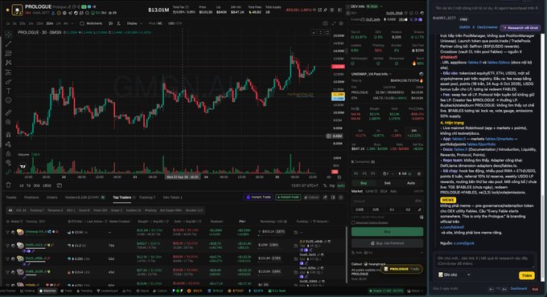The image size is (547, 297).
Task: Select the trend line drawing tool
Action: (8, 44)
